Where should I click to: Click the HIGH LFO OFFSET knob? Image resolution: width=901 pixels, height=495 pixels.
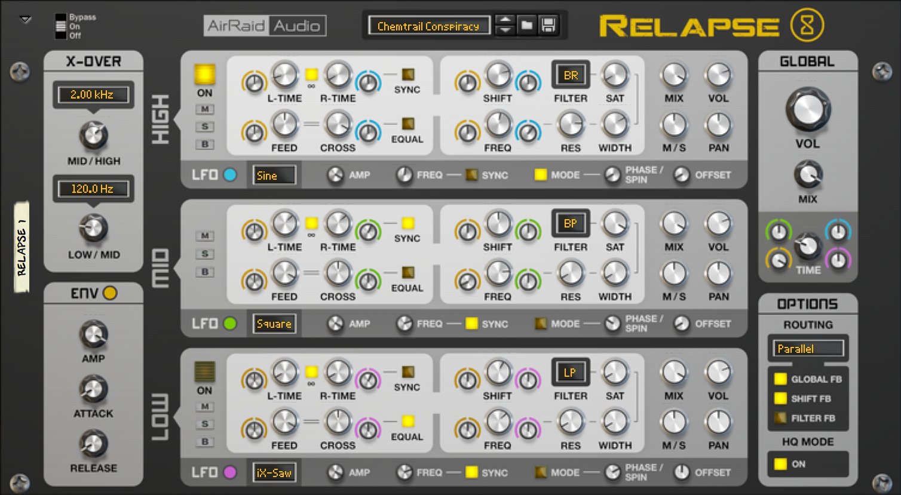click(x=682, y=175)
